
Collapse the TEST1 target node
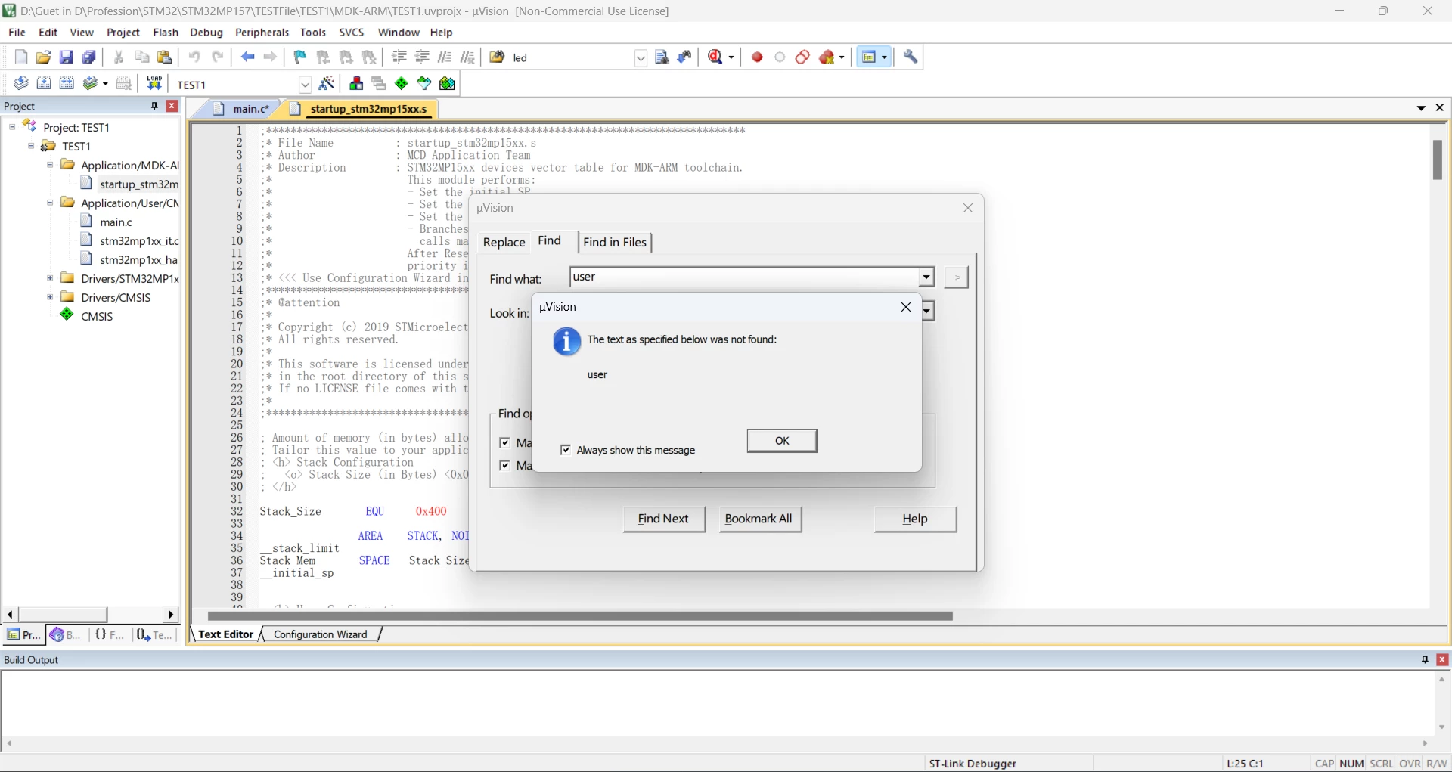pos(31,146)
